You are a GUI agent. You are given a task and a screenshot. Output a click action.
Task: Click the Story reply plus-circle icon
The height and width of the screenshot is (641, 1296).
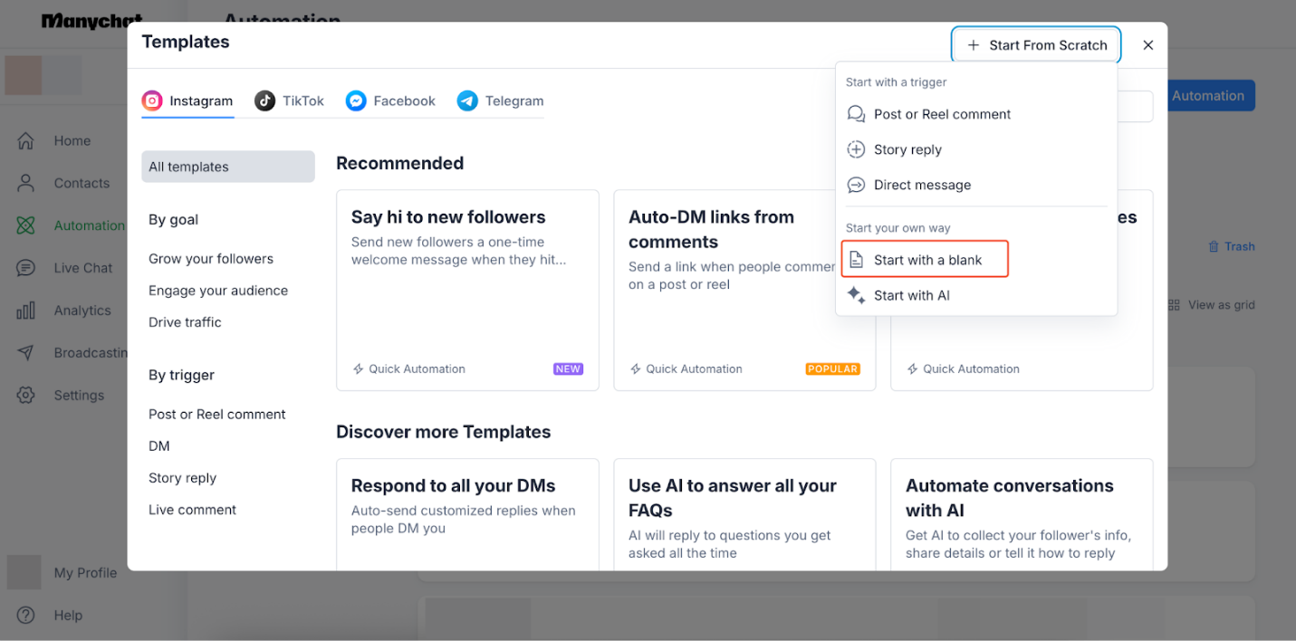click(856, 149)
